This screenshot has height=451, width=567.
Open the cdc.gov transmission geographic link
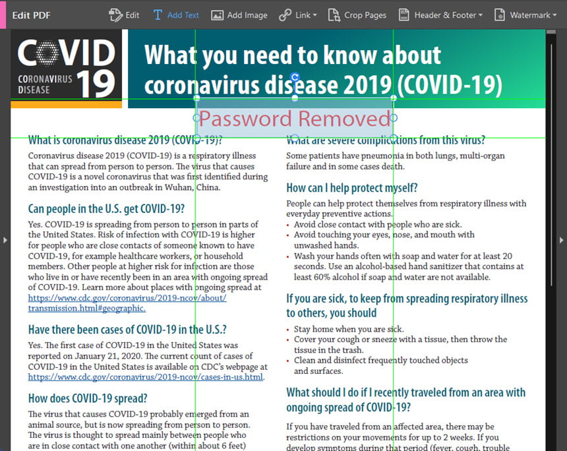coord(127,303)
